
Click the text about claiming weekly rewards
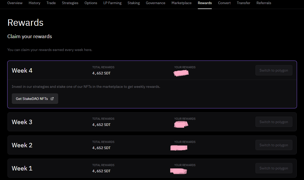[50, 50]
